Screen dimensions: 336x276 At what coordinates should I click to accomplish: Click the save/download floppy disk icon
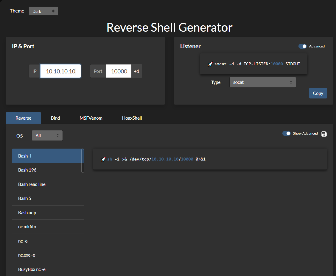pyautogui.click(x=324, y=134)
